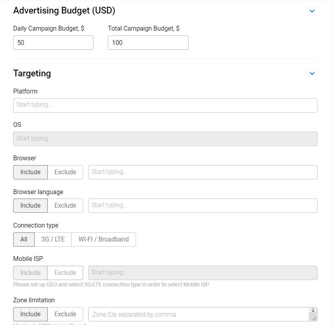333x325 pixels.
Task: Select Include for Browser language
Action: 31,206
